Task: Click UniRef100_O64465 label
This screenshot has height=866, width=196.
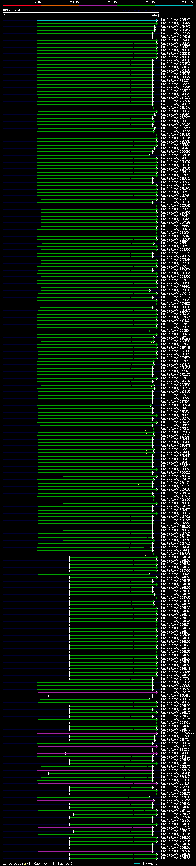Action: click(176, 226)
